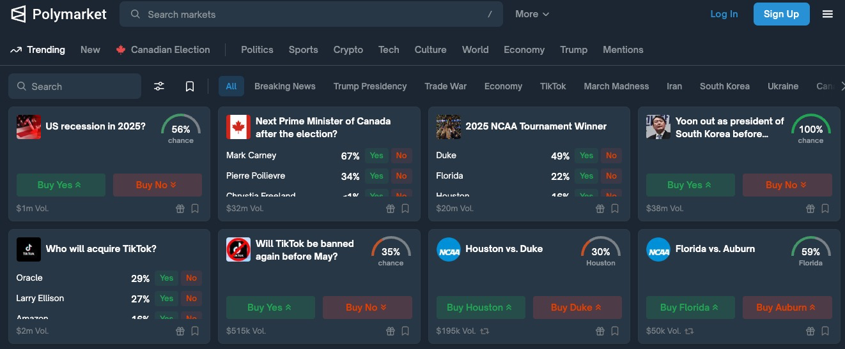
Task: Click the gift icon on Yoon out card
Action: click(x=810, y=209)
